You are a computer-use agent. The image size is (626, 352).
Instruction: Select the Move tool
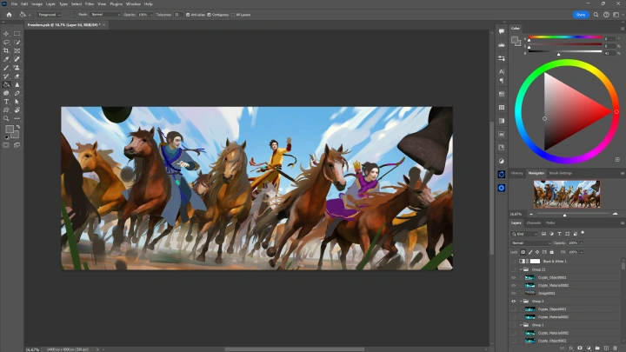6,34
